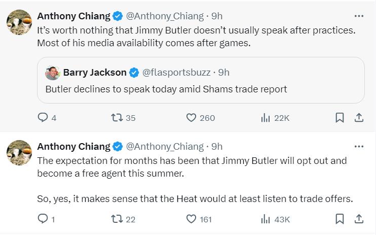Like the tweet with 161 likes
This screenshot has width=376, height=235.
coord(191,219)
